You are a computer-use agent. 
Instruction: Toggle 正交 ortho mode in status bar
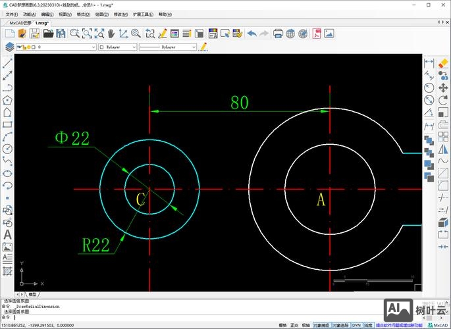(294, 325)
